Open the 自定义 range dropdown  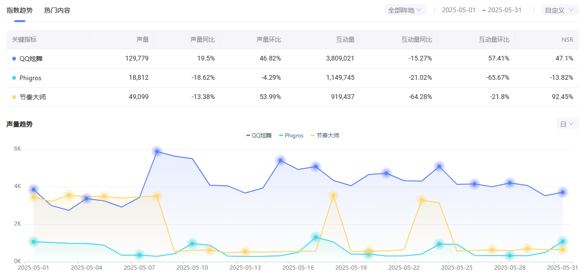560,10
